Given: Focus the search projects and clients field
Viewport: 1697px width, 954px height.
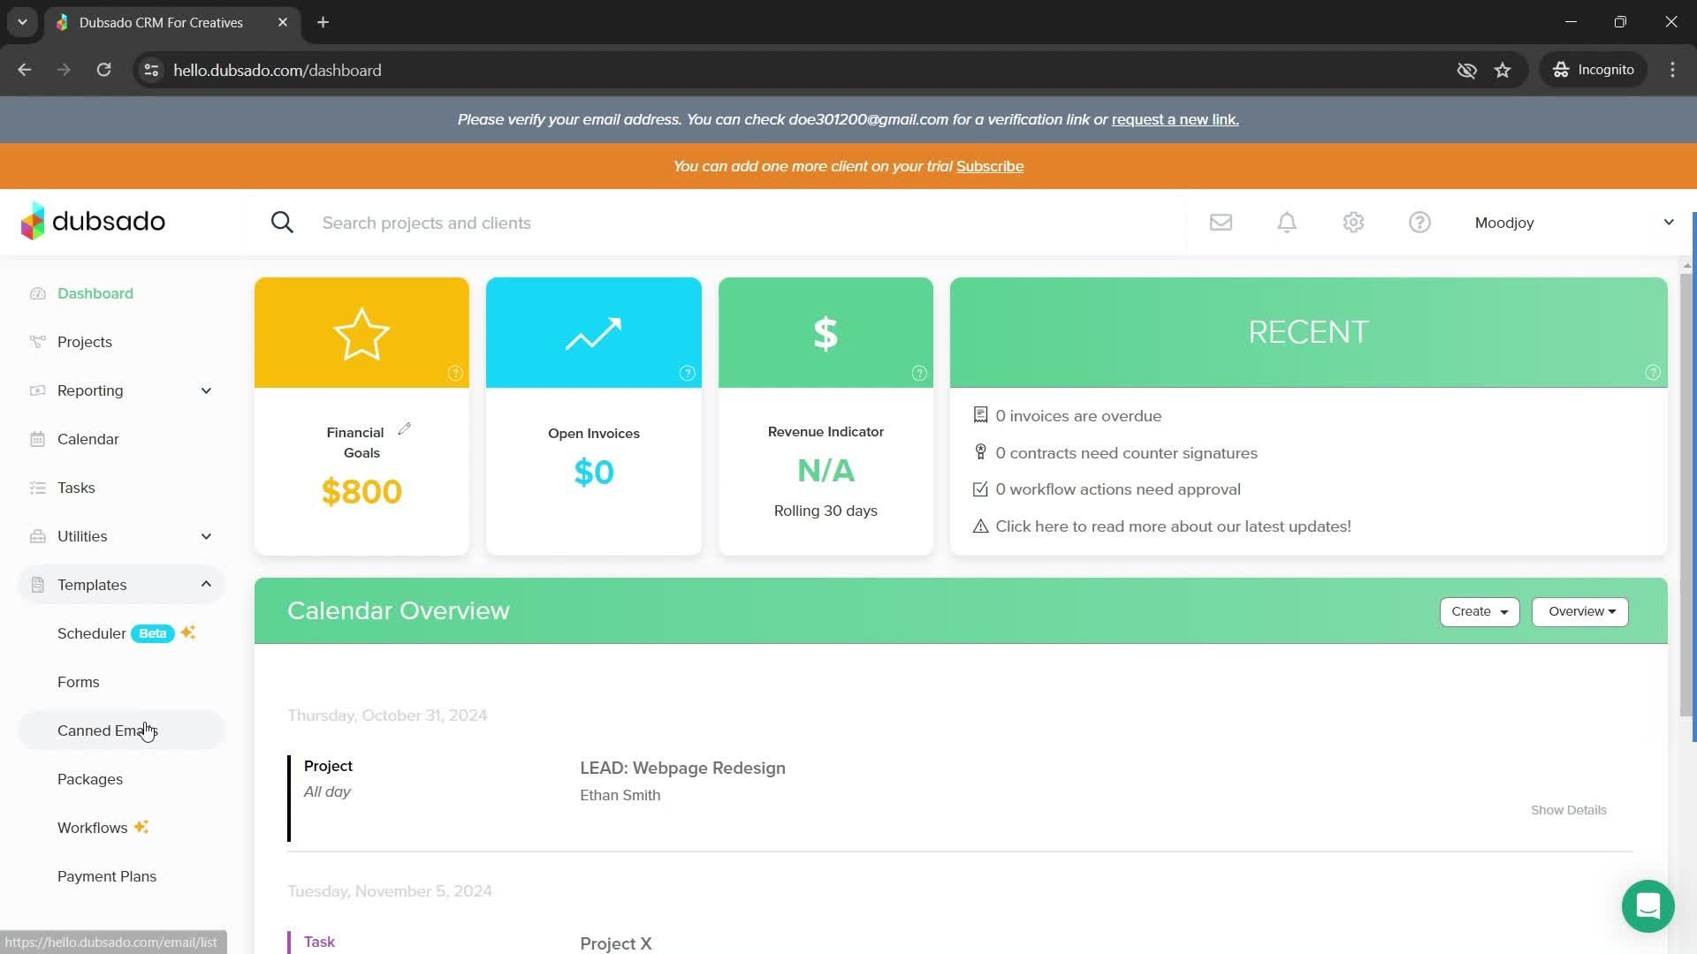Looking at the screenshot, I should [751, 223].
